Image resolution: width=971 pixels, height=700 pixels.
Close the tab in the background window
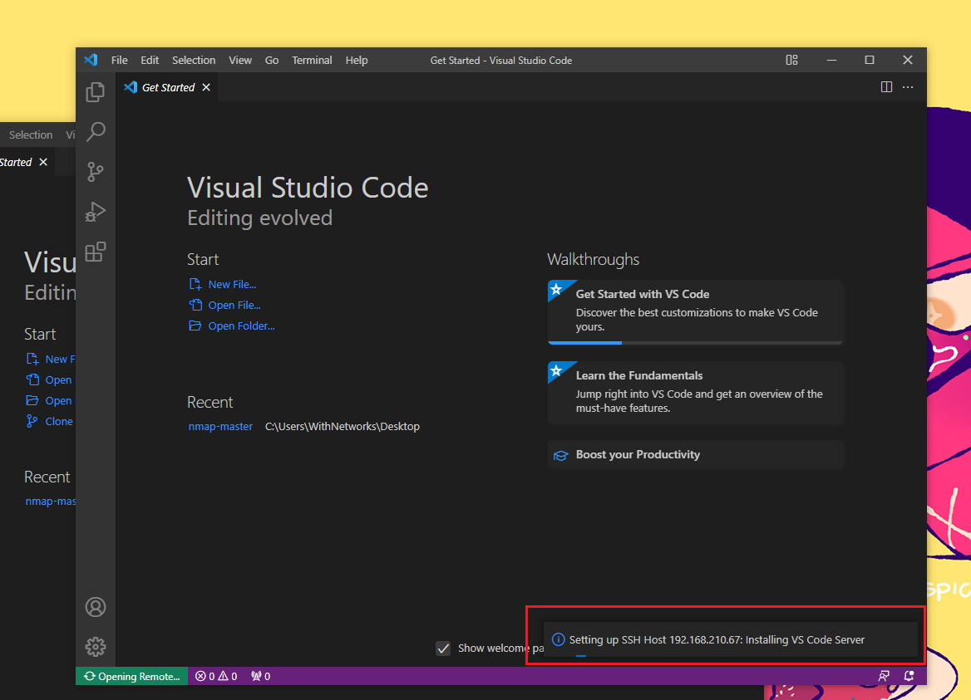43,162
